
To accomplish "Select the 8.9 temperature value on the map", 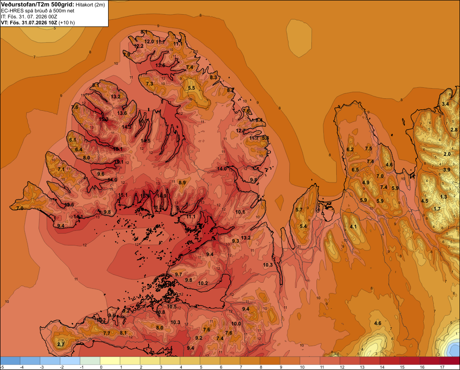I will [x=182, y=182].
